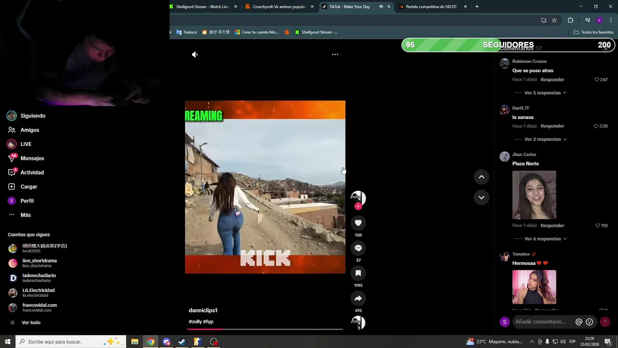
Task: Save video with bookmark icon
Action: [x=358, y=273]
